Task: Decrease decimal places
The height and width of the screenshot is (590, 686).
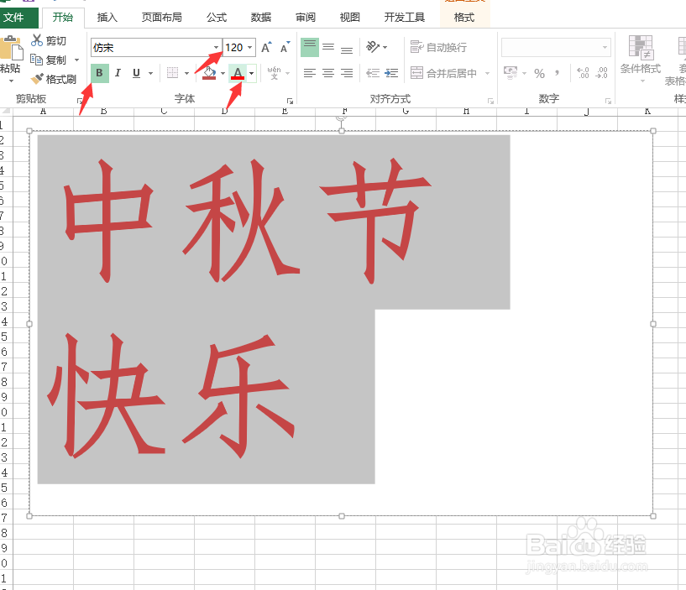Action: coord(602,73)
